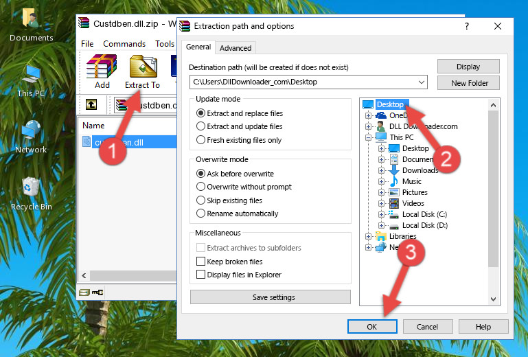The width and height of the screenshot is (528, 357).
Task: Expand the OneDrive tree node
Action: click(x=369, y=115)
